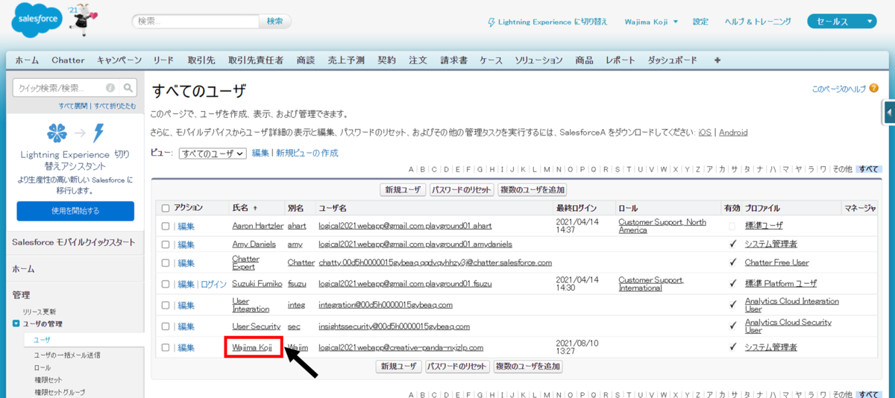The image size is (895, 398).
Task: Check the box for Chatter Expert row
Action: click(166, 263)
